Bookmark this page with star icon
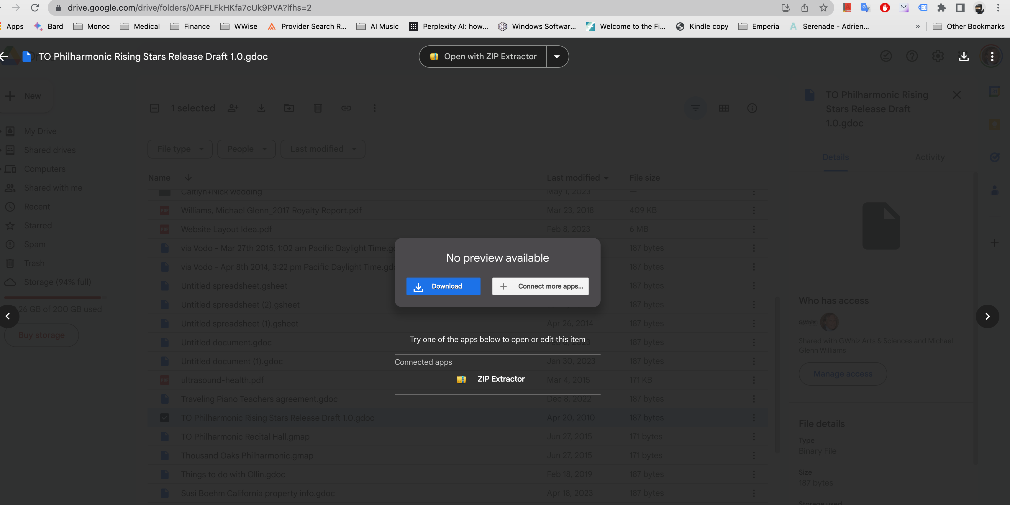 [823, 8]
